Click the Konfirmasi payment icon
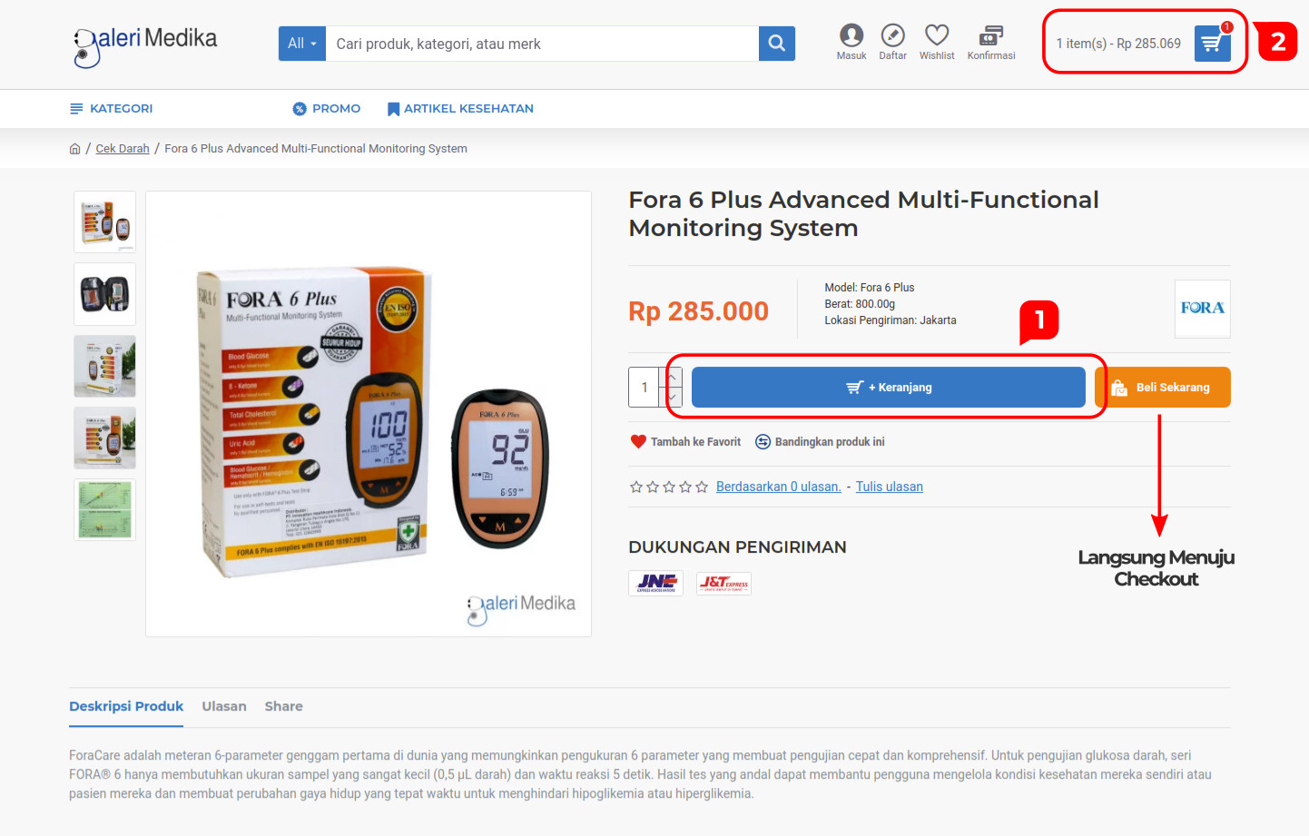 pos(990,36)
